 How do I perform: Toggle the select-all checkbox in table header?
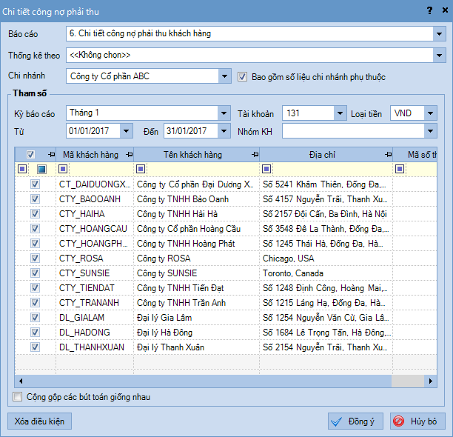31,154
